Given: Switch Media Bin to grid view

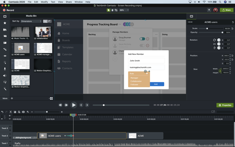Looking at the screenshot, I should point(51,98).
